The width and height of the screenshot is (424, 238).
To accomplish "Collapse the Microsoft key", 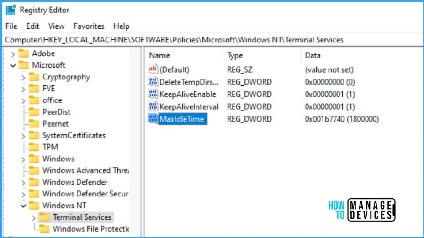I will pos(13,65).
